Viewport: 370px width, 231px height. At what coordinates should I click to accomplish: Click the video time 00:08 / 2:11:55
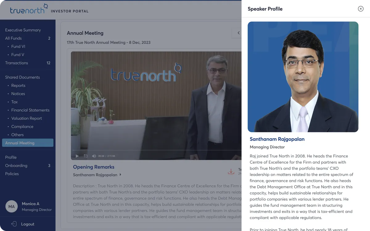point(107,156)
